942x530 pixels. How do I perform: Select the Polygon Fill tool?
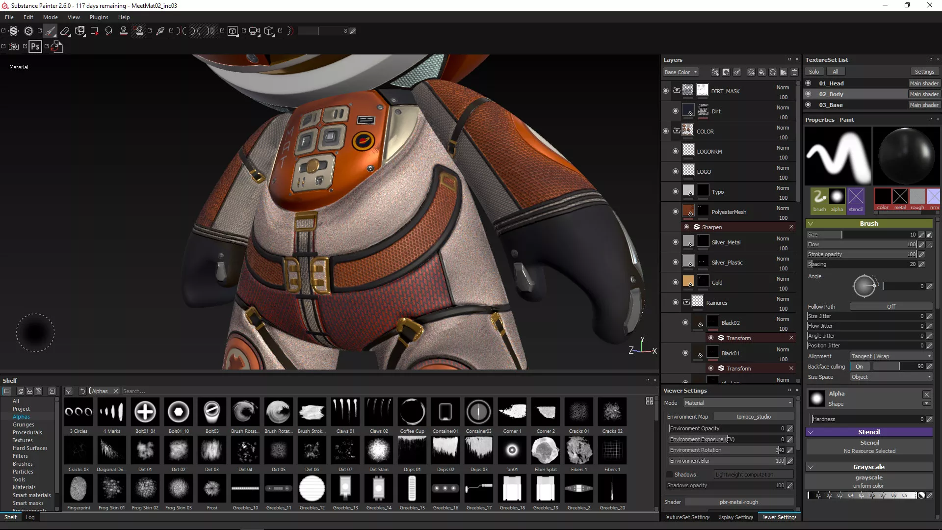pos(94,31)
